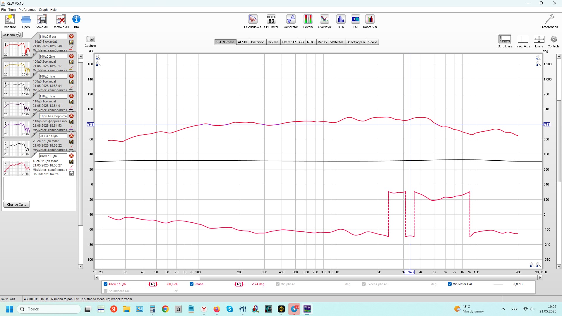
Task: Click the Change Cal... button
Action: pyautogui.click(x=16, y=205)
